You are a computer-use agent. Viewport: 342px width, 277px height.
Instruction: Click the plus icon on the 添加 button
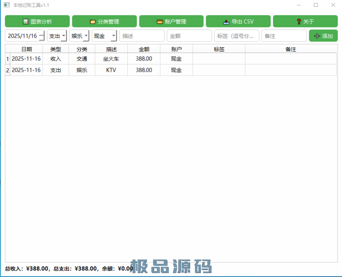coord(316,36)
